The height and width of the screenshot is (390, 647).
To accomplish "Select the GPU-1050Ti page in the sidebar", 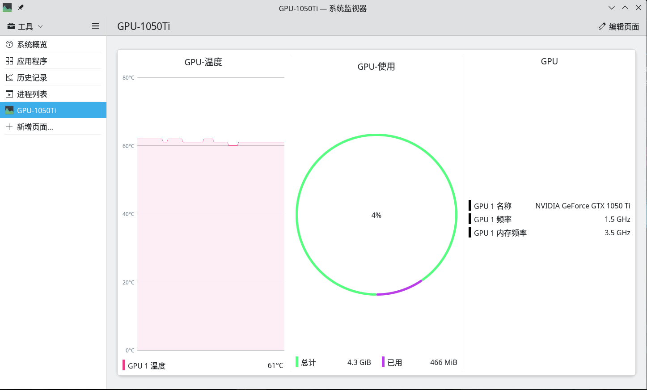I will (x=53, y=110).
